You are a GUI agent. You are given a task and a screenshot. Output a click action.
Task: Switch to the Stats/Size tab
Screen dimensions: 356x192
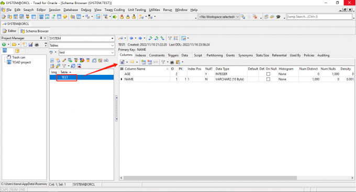[x=262, y=55]
